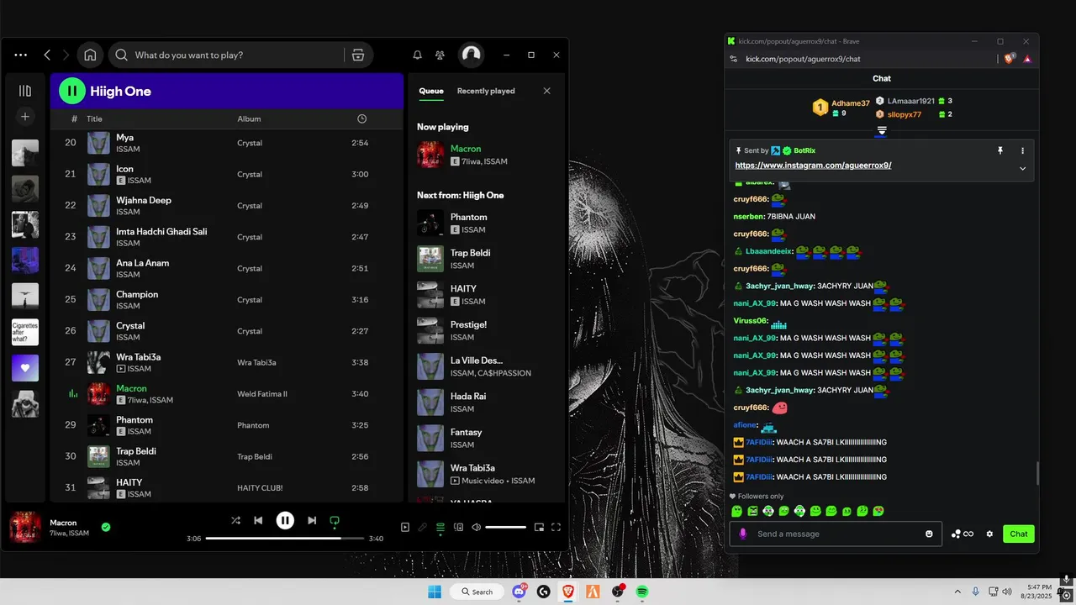Insert first green Kick emote
This screenshot has height=605, width=1076.
coord(736,511)
